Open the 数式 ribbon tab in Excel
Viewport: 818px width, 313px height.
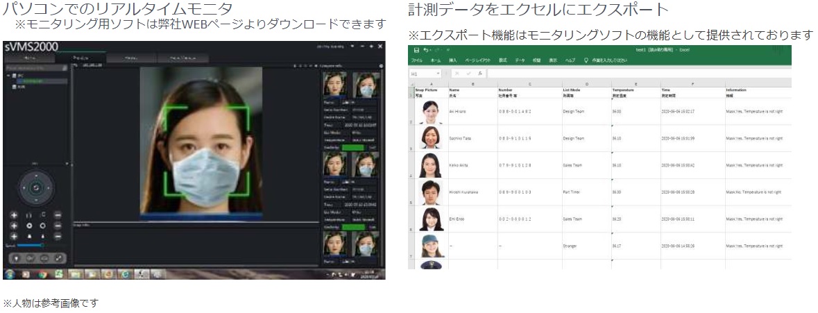coord(503,60)
